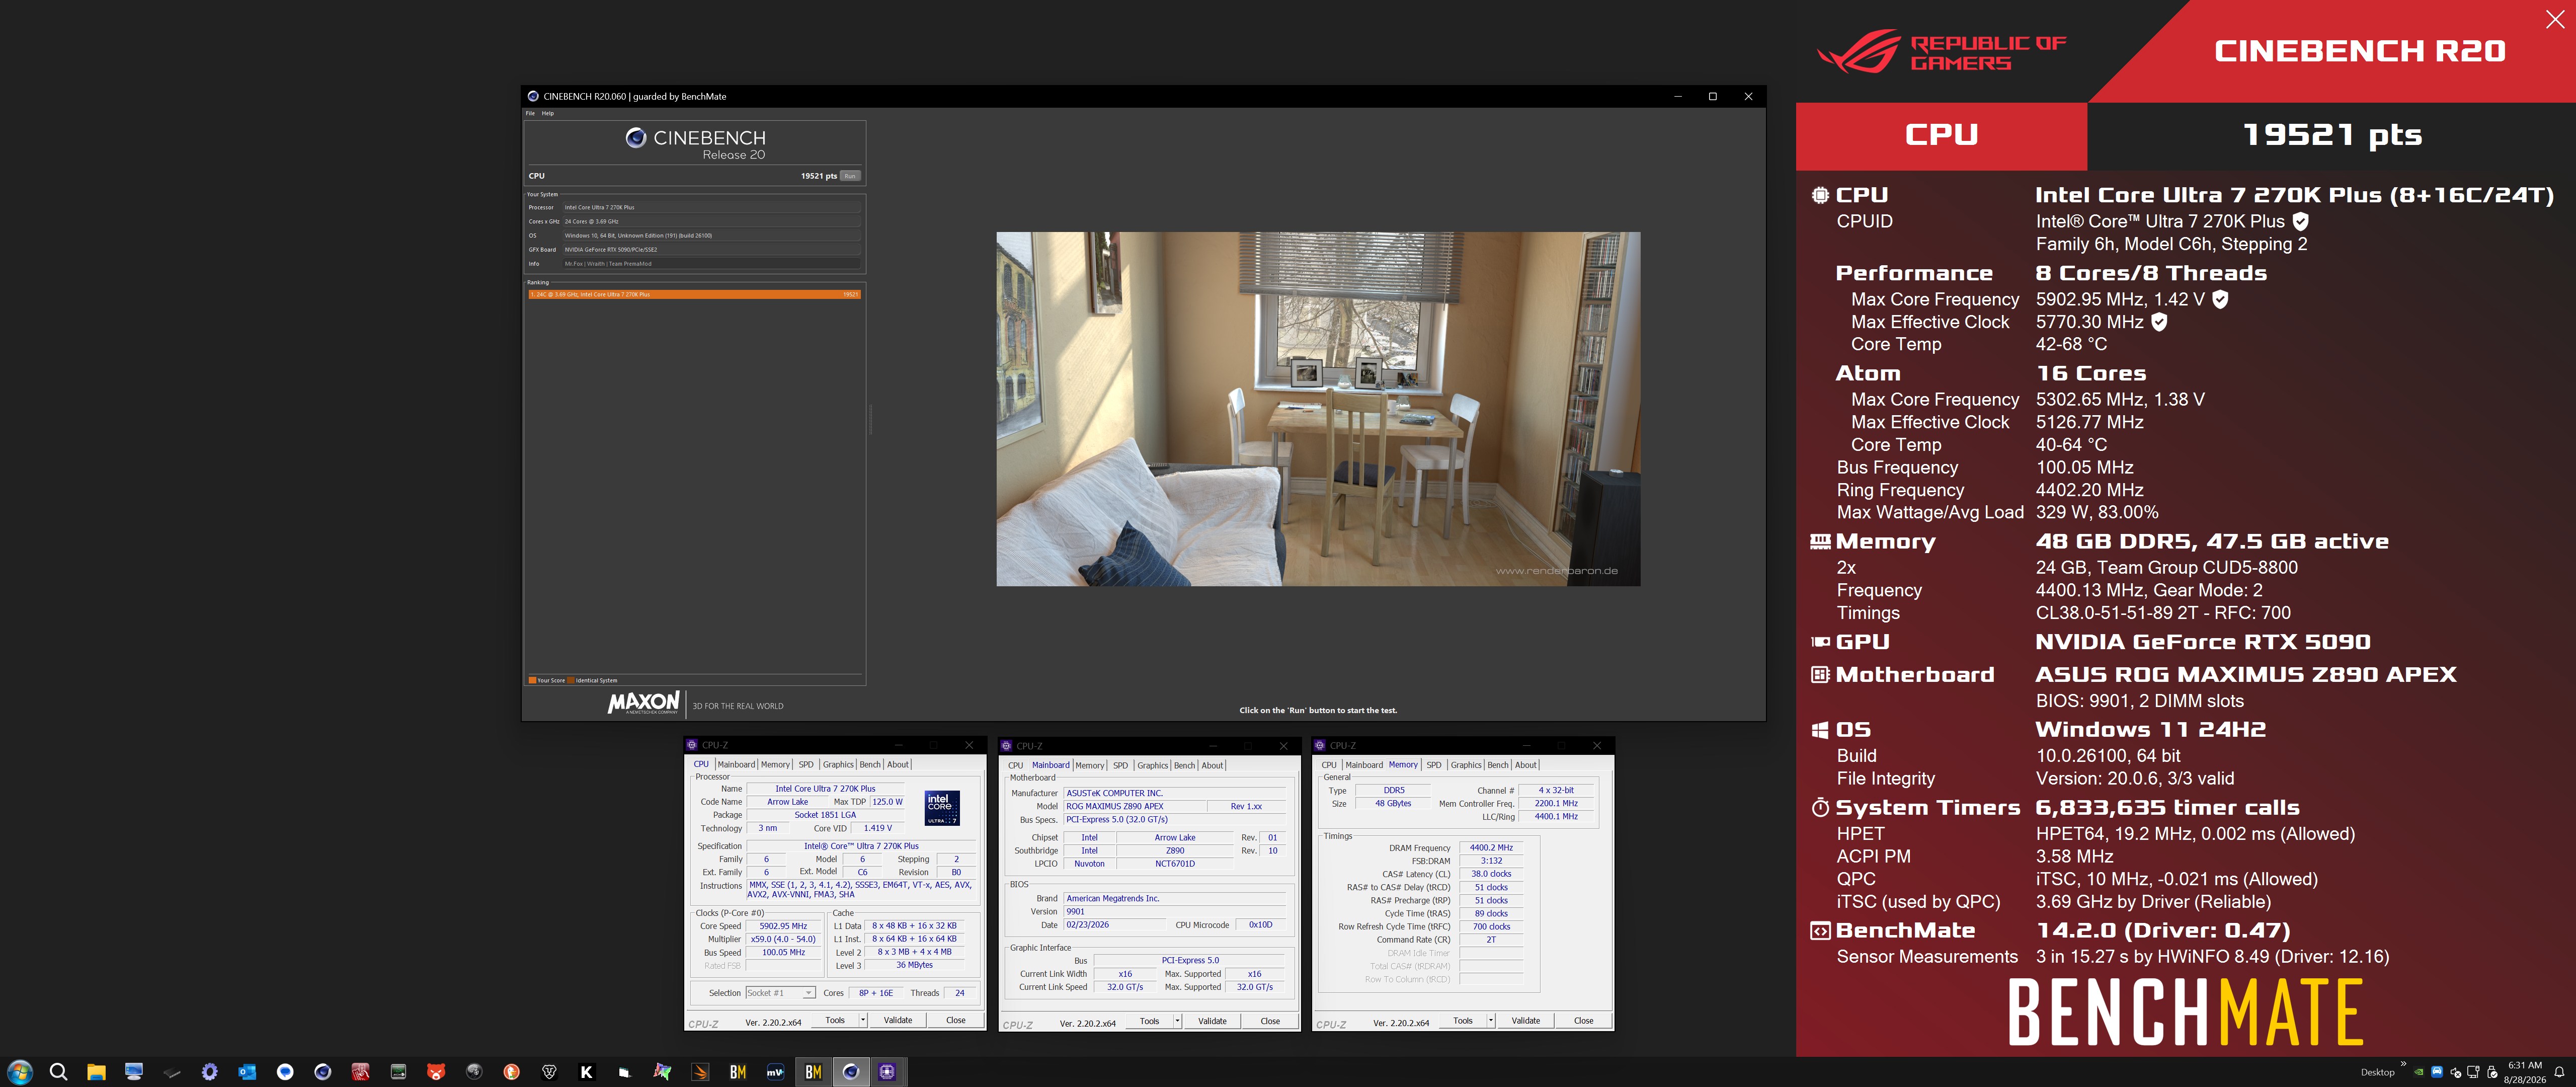Open the tray overflow chevron beside Desktop
Viewport: 2576px width, 1087px height.
coord(2403,1064)
